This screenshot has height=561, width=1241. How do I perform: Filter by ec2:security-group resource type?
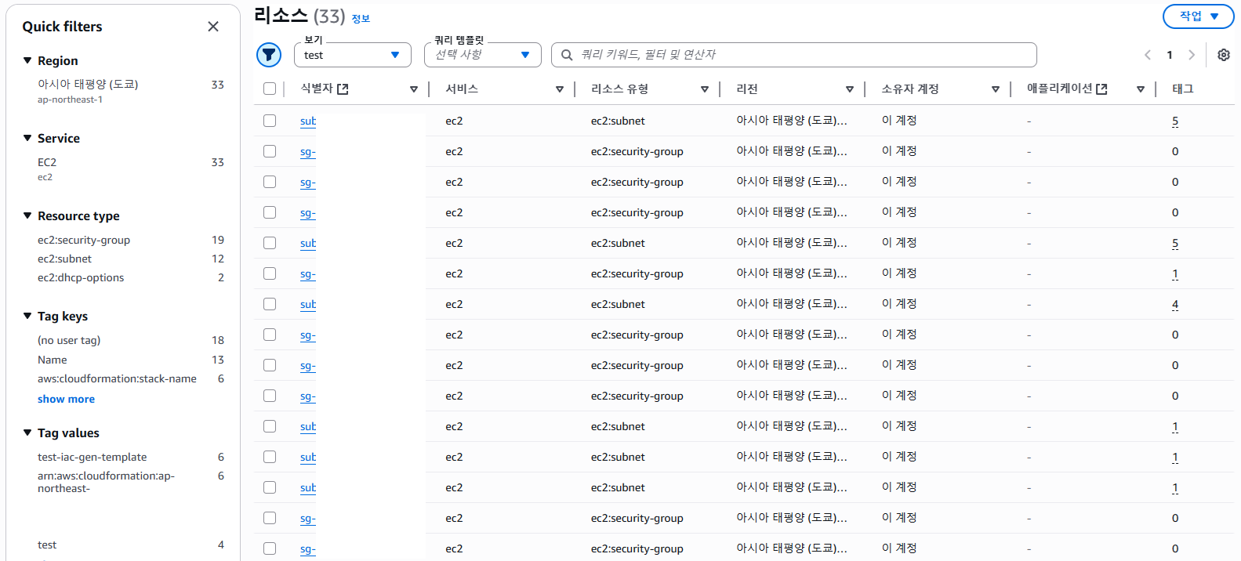point(84,240)
